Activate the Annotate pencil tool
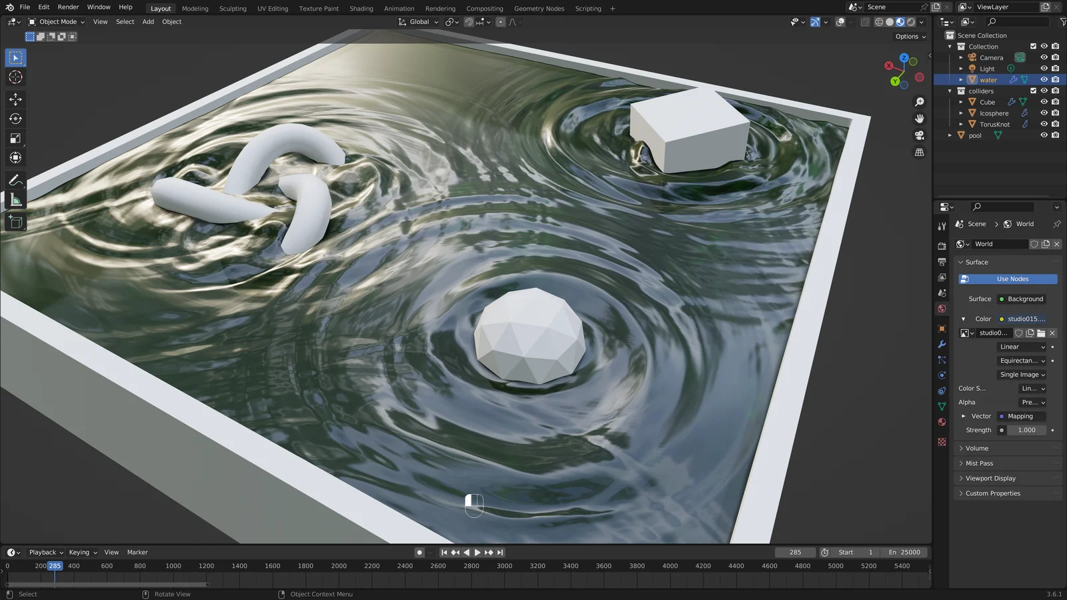 point(15,181)
